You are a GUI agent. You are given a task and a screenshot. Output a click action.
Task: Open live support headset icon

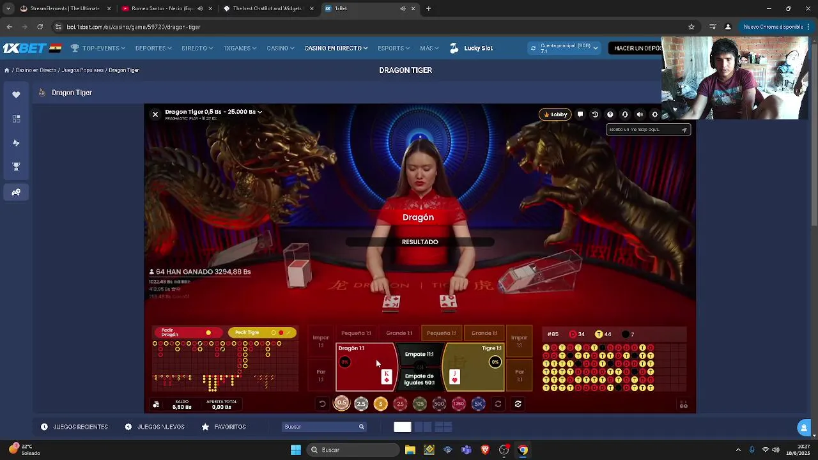click(625, 114)
